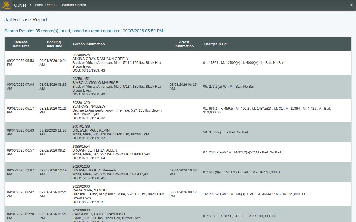Open the Public Reports menu

click(46, 5)
